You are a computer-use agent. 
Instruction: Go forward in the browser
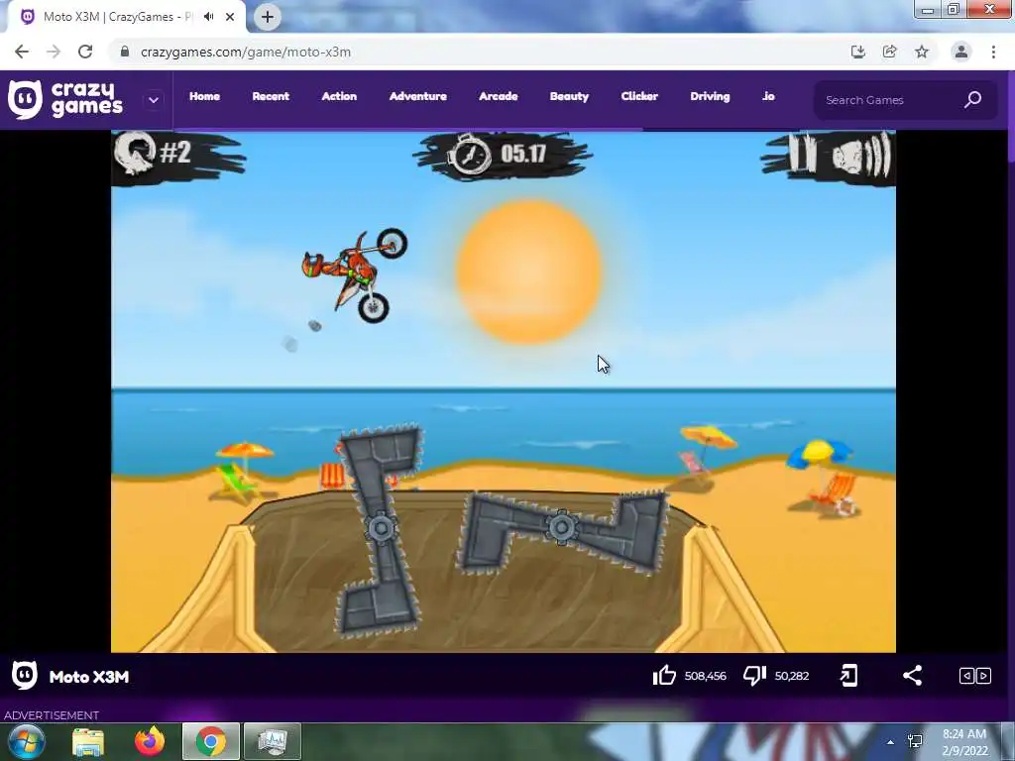pyautogui.click(x=54, y=52)
